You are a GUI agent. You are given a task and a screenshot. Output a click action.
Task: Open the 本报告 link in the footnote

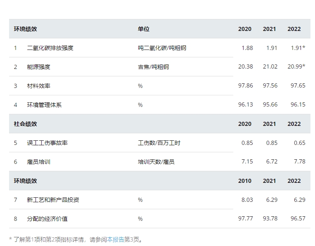[x=116, y=239]
